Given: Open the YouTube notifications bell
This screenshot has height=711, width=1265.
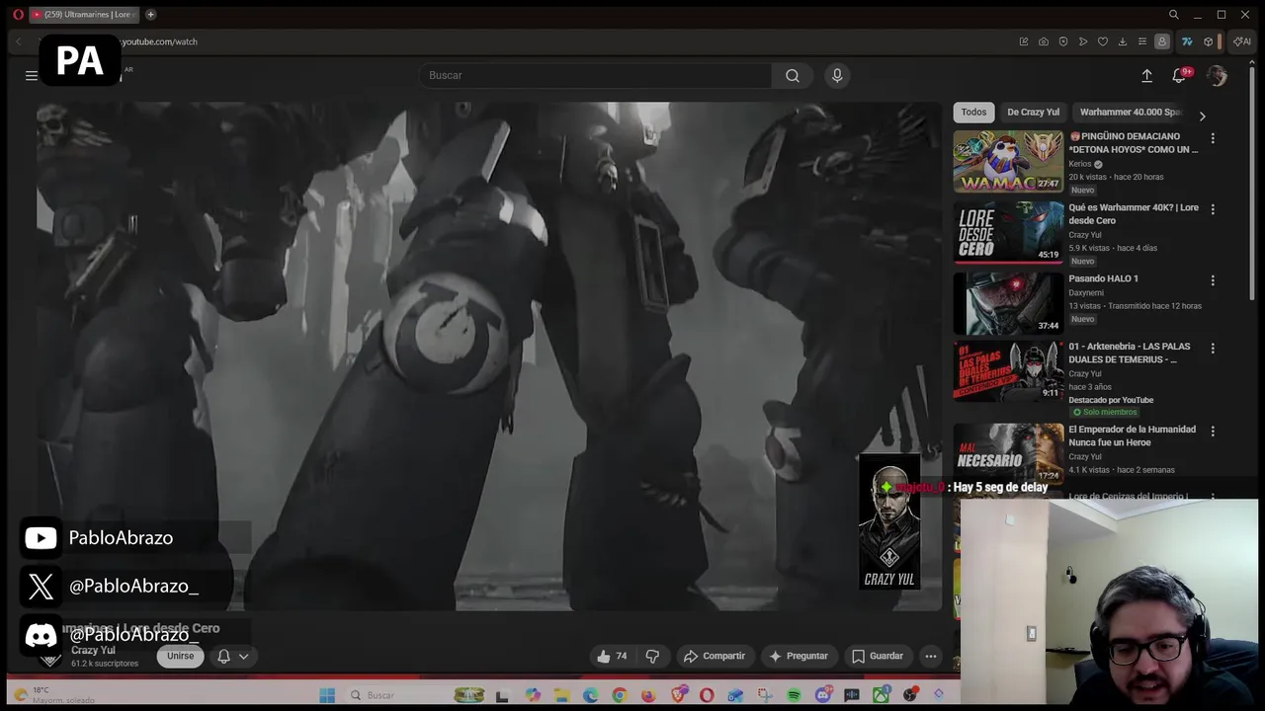Looking at the screenshot, I should pos(1180,76).
